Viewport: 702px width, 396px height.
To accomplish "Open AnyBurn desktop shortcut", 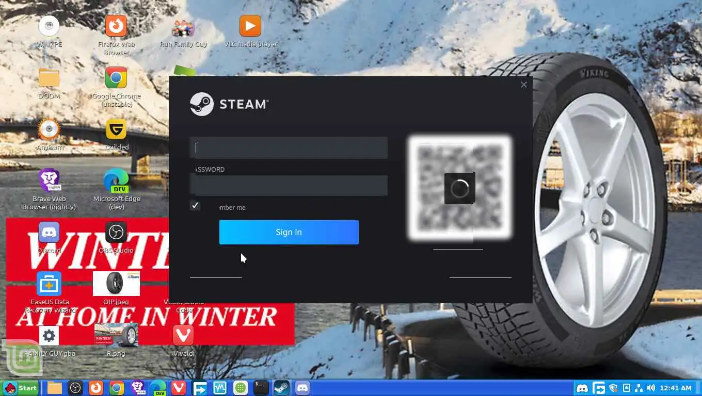I will pyautogui.click(x=49, y=135).
